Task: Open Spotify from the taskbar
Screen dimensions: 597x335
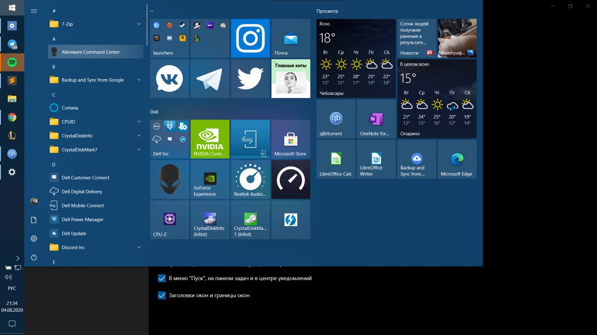Action: tap(12, 62)
